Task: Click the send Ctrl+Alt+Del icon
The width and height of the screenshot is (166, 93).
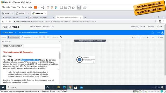Action: [43, 7]
